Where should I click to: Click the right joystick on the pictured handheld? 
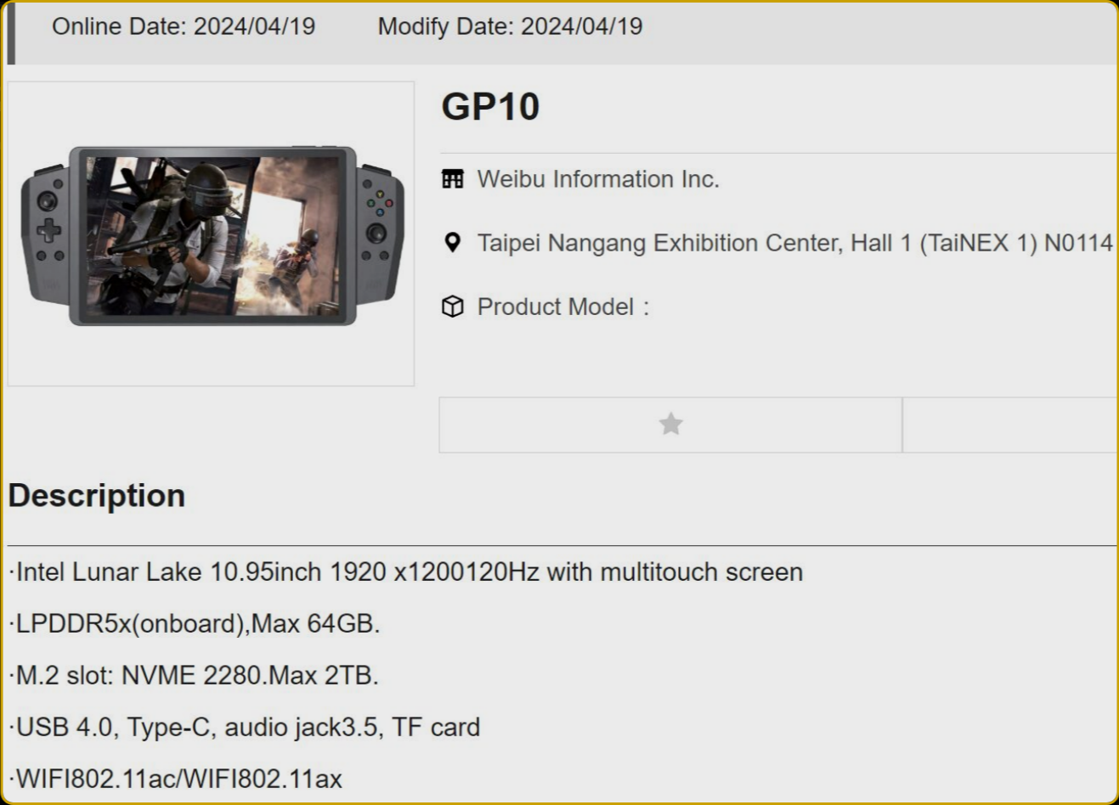click(376, 233)
